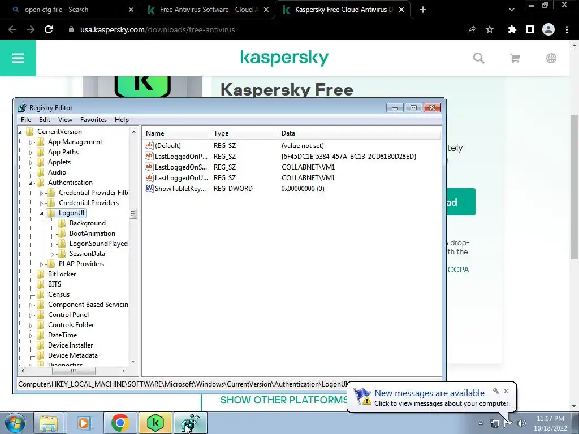
Task: Select the LastLoggedOnProvider value
Action: click(x=181, y=157)
